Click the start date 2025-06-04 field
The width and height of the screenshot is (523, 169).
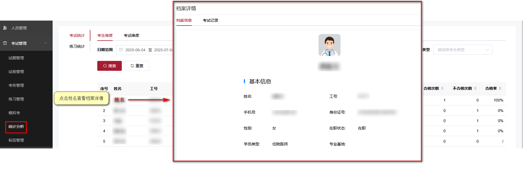135,50
